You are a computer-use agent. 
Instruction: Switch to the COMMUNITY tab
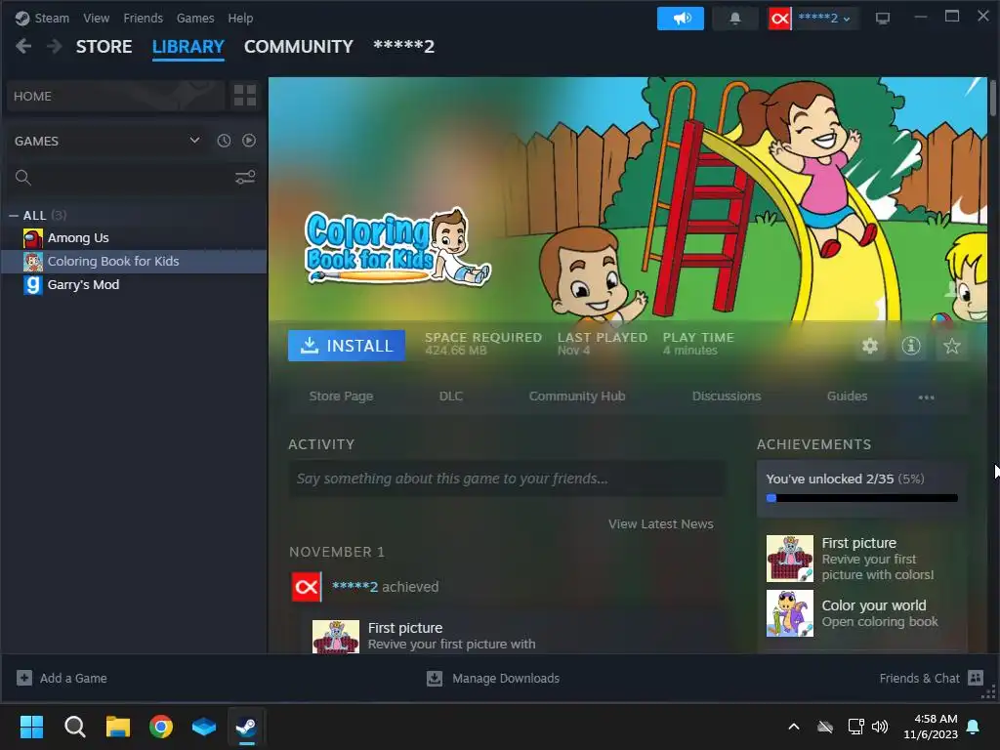(x=299, y=47)
